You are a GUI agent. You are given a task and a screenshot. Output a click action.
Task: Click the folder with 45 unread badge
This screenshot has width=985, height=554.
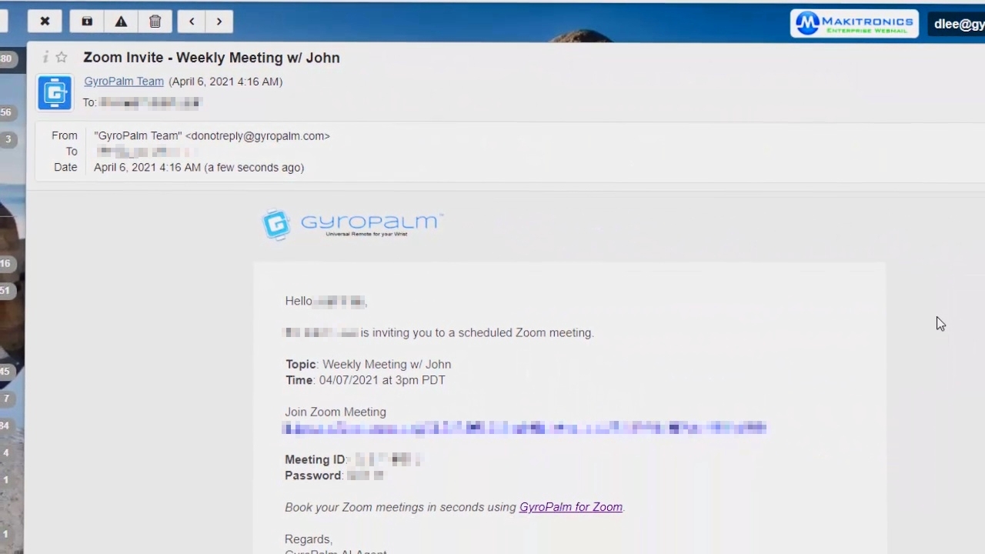tap(6, 372)
